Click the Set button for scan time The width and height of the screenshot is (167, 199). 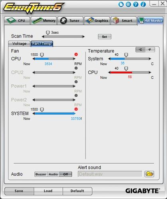105,37
